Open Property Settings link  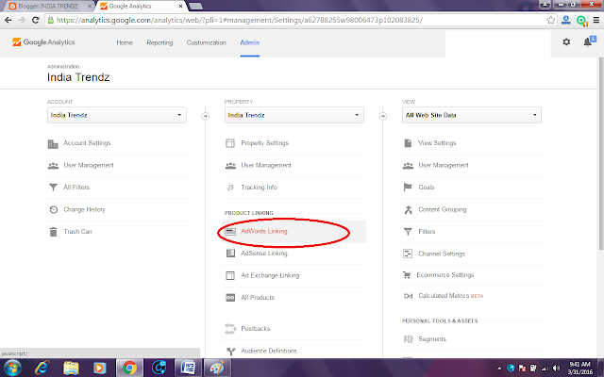(x=264, y=143)
